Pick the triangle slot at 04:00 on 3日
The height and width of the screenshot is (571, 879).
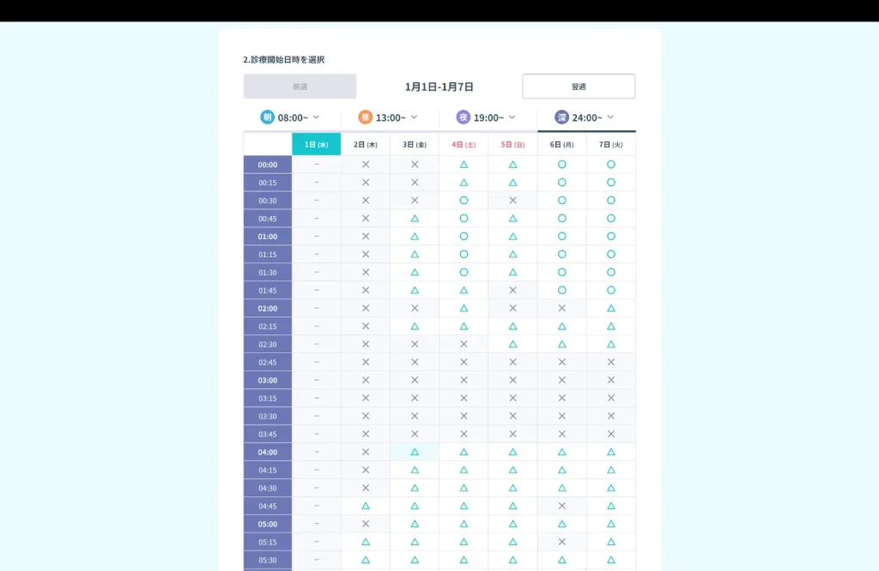415,452
